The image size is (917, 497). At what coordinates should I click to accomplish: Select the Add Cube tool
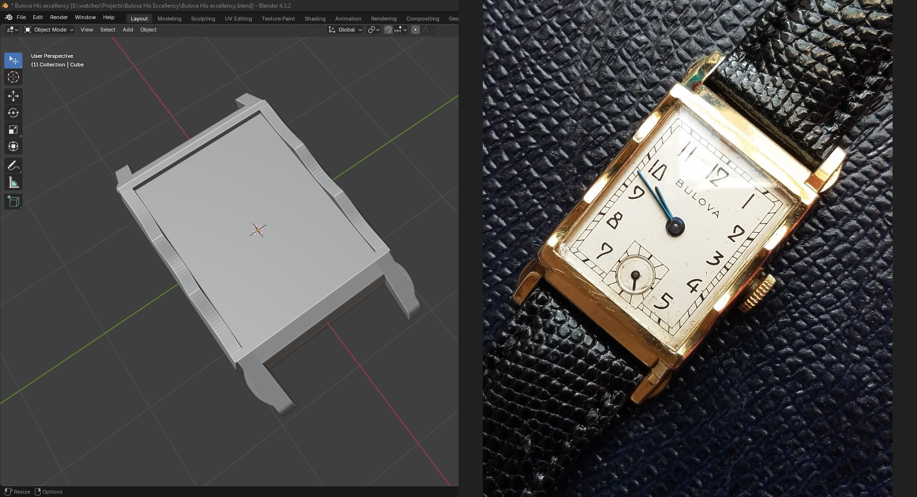(13, 202)
